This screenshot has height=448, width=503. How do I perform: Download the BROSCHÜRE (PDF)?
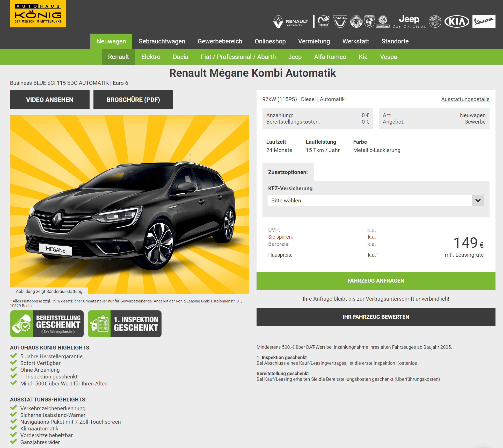tap(133, 100)
